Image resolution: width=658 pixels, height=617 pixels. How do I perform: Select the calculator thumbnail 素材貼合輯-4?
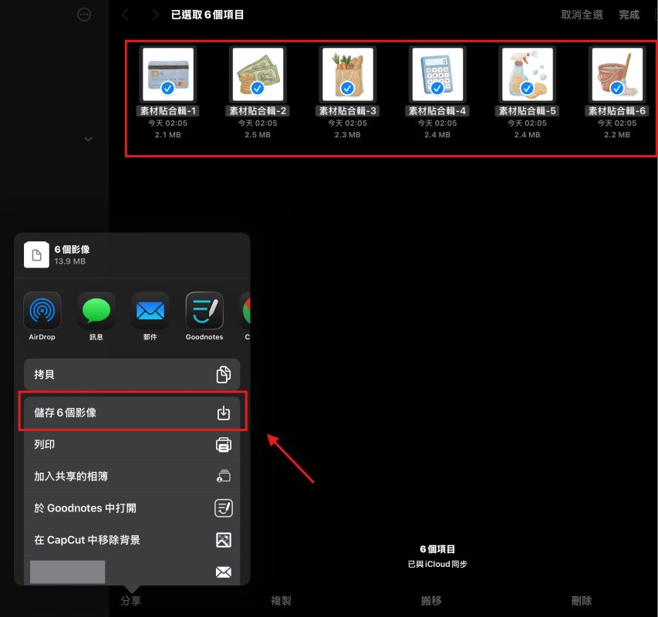(437, 73)
